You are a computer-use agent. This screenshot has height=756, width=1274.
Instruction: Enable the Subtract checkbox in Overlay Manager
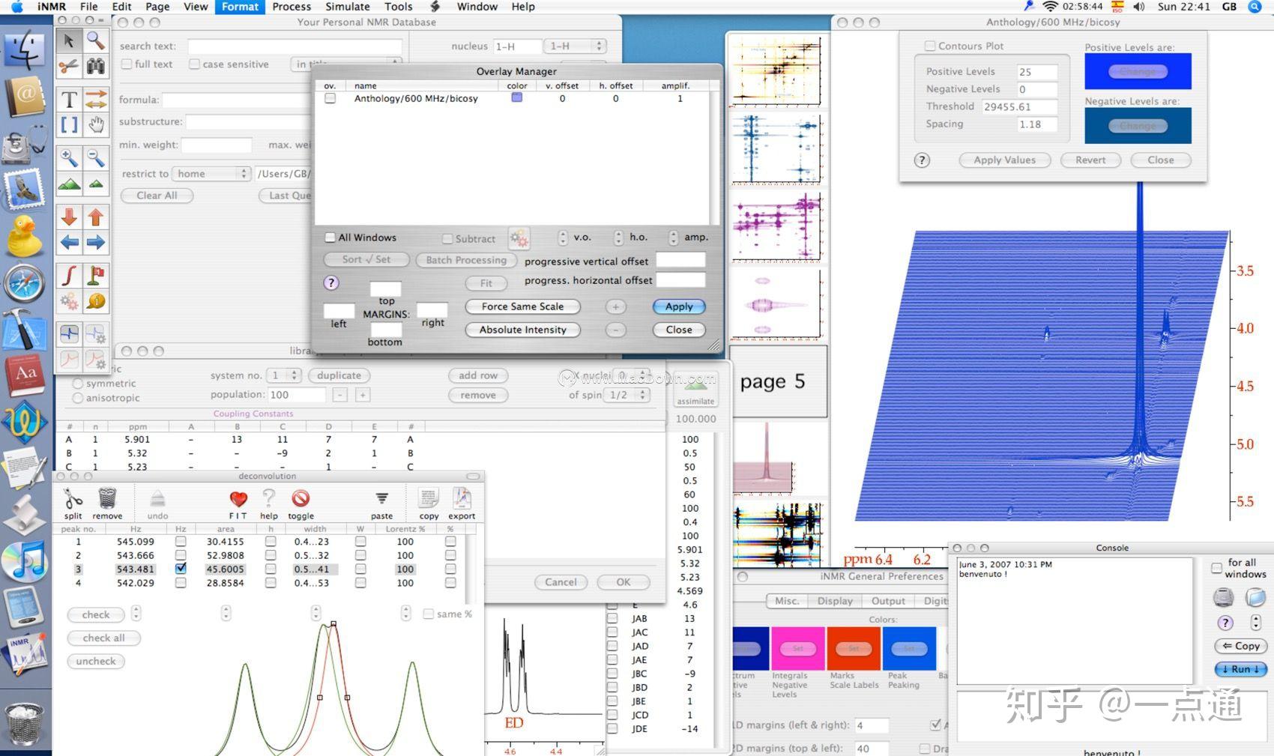pos(448,238)
